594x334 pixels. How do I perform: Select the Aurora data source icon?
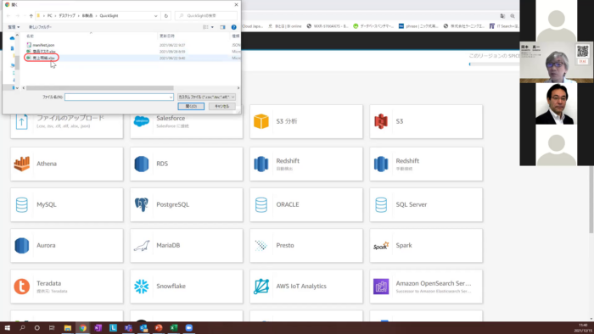click(x=21, y=246)
